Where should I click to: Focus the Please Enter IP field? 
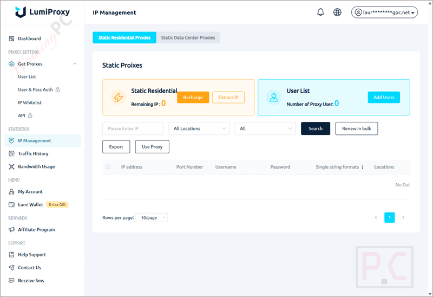coord(133,128)
